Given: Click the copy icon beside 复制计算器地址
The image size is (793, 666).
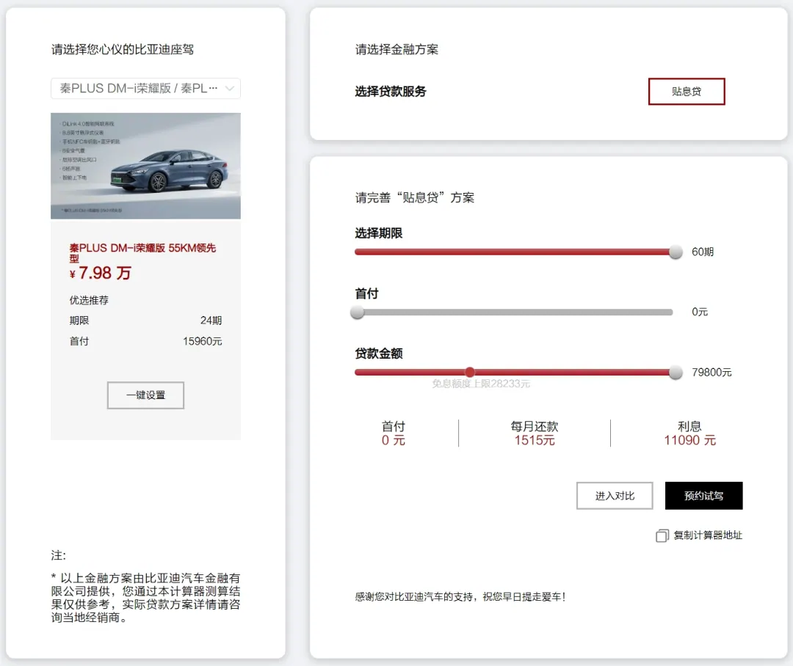Looking at the screenshot, I should pos(662,535).
